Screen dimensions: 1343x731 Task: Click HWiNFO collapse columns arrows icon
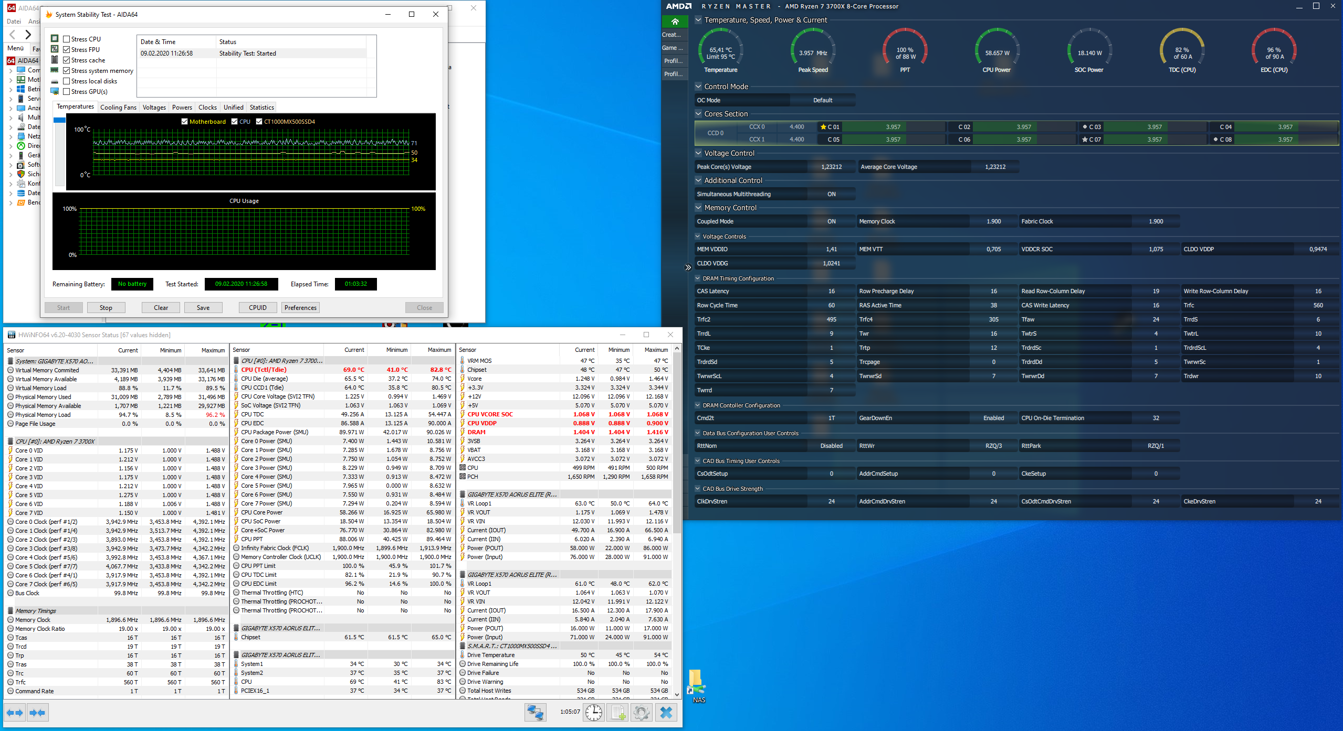click(x=38, y=713)
